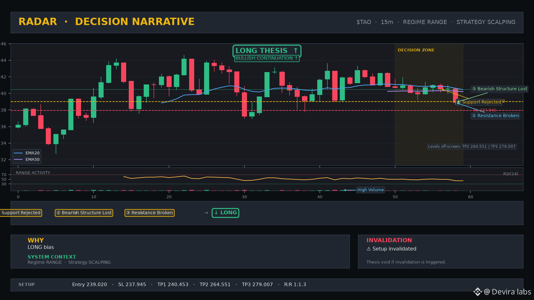The height and width of the screenshot is (300, 534).
Task: Click the 70 level on the RSI axis
Action: 4,175
